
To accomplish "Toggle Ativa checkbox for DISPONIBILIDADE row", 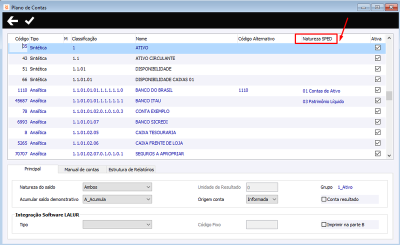I will tap(377, 69).
